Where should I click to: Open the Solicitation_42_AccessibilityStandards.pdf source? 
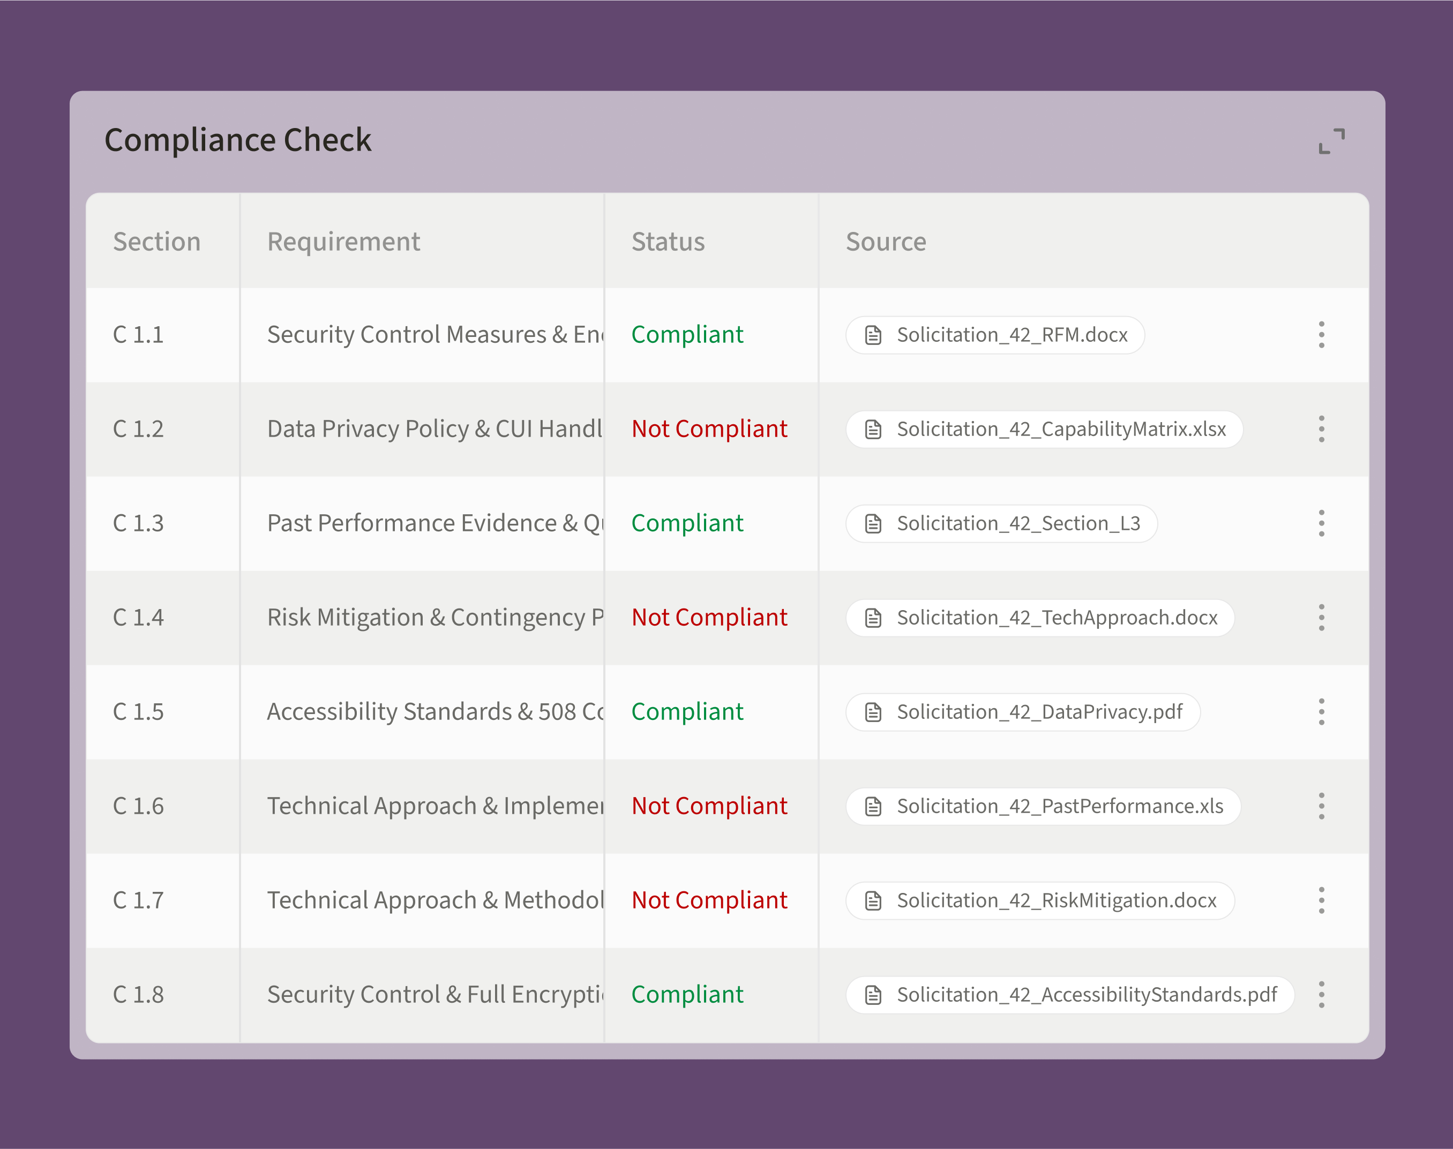[1069, 994]
